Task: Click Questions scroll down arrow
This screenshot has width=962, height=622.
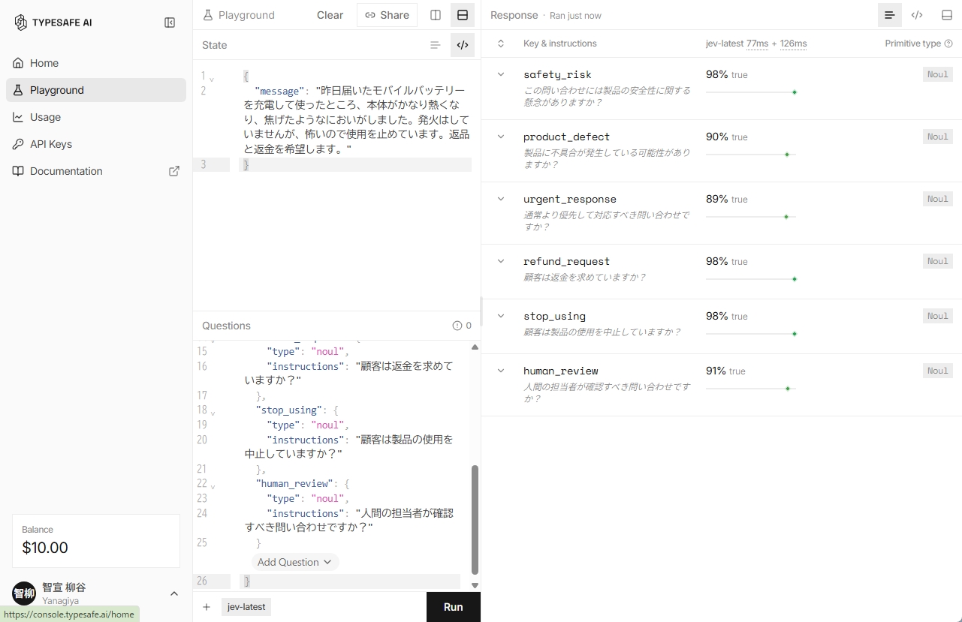Action: [475, 585]
